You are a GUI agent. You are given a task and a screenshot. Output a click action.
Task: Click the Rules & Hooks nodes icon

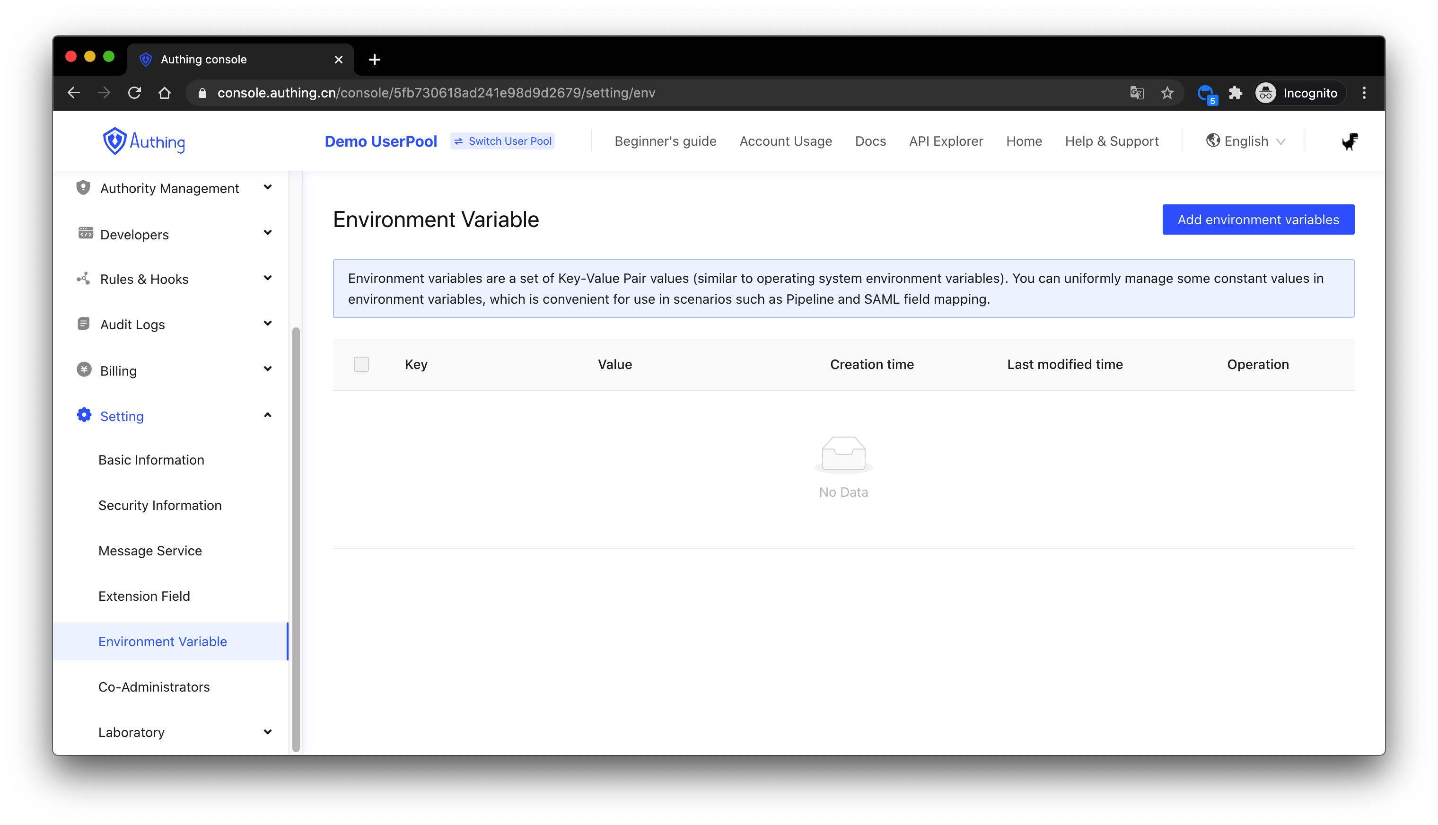coord(83,278)
